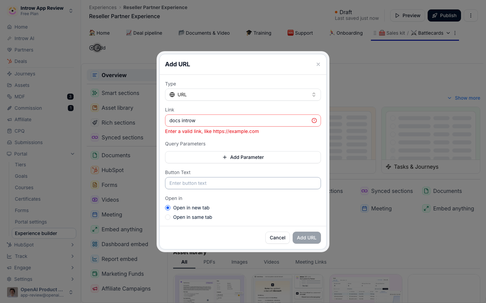Click the Asset library icon
Screen dimensions: 486x303
[95, 108]
